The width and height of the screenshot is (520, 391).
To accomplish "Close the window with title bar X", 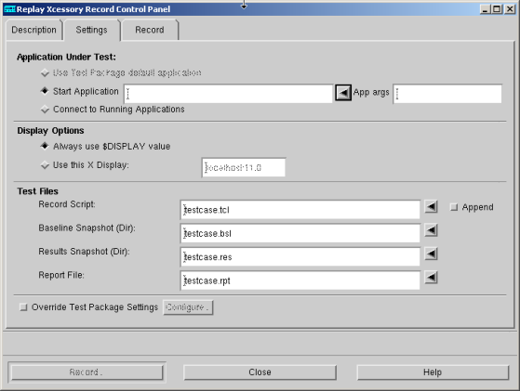I will point(510,9).
